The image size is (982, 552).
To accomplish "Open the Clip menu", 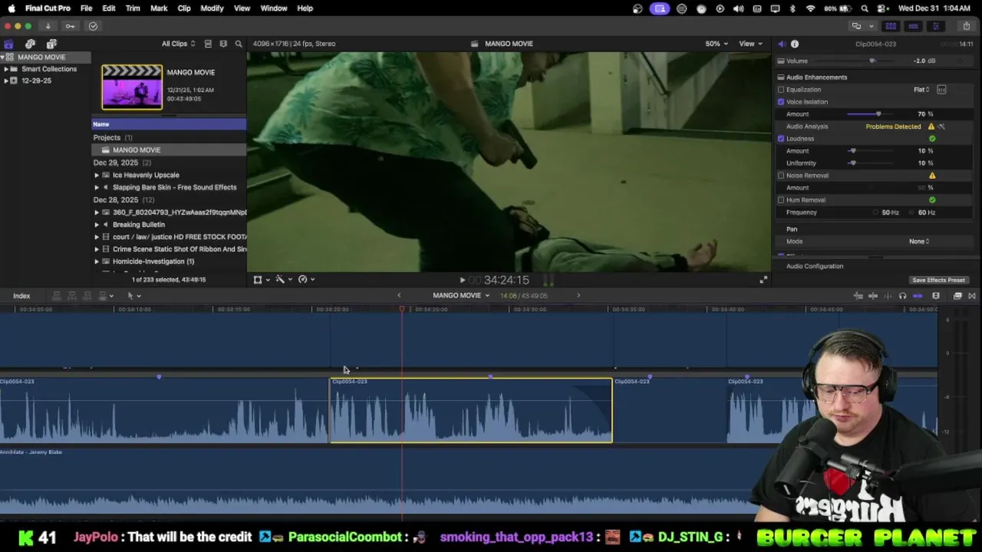I will (x=184, y=8).
